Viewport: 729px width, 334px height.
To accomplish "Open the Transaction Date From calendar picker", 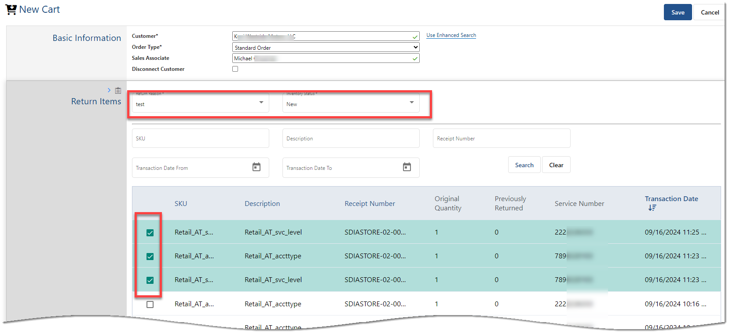I will pyautogui.click(x=256, y=167).
